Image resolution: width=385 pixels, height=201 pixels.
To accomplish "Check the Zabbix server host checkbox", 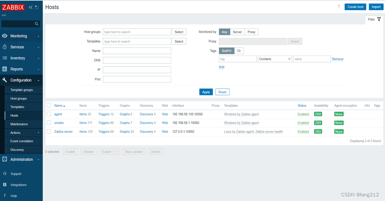I will click(49, 131).
